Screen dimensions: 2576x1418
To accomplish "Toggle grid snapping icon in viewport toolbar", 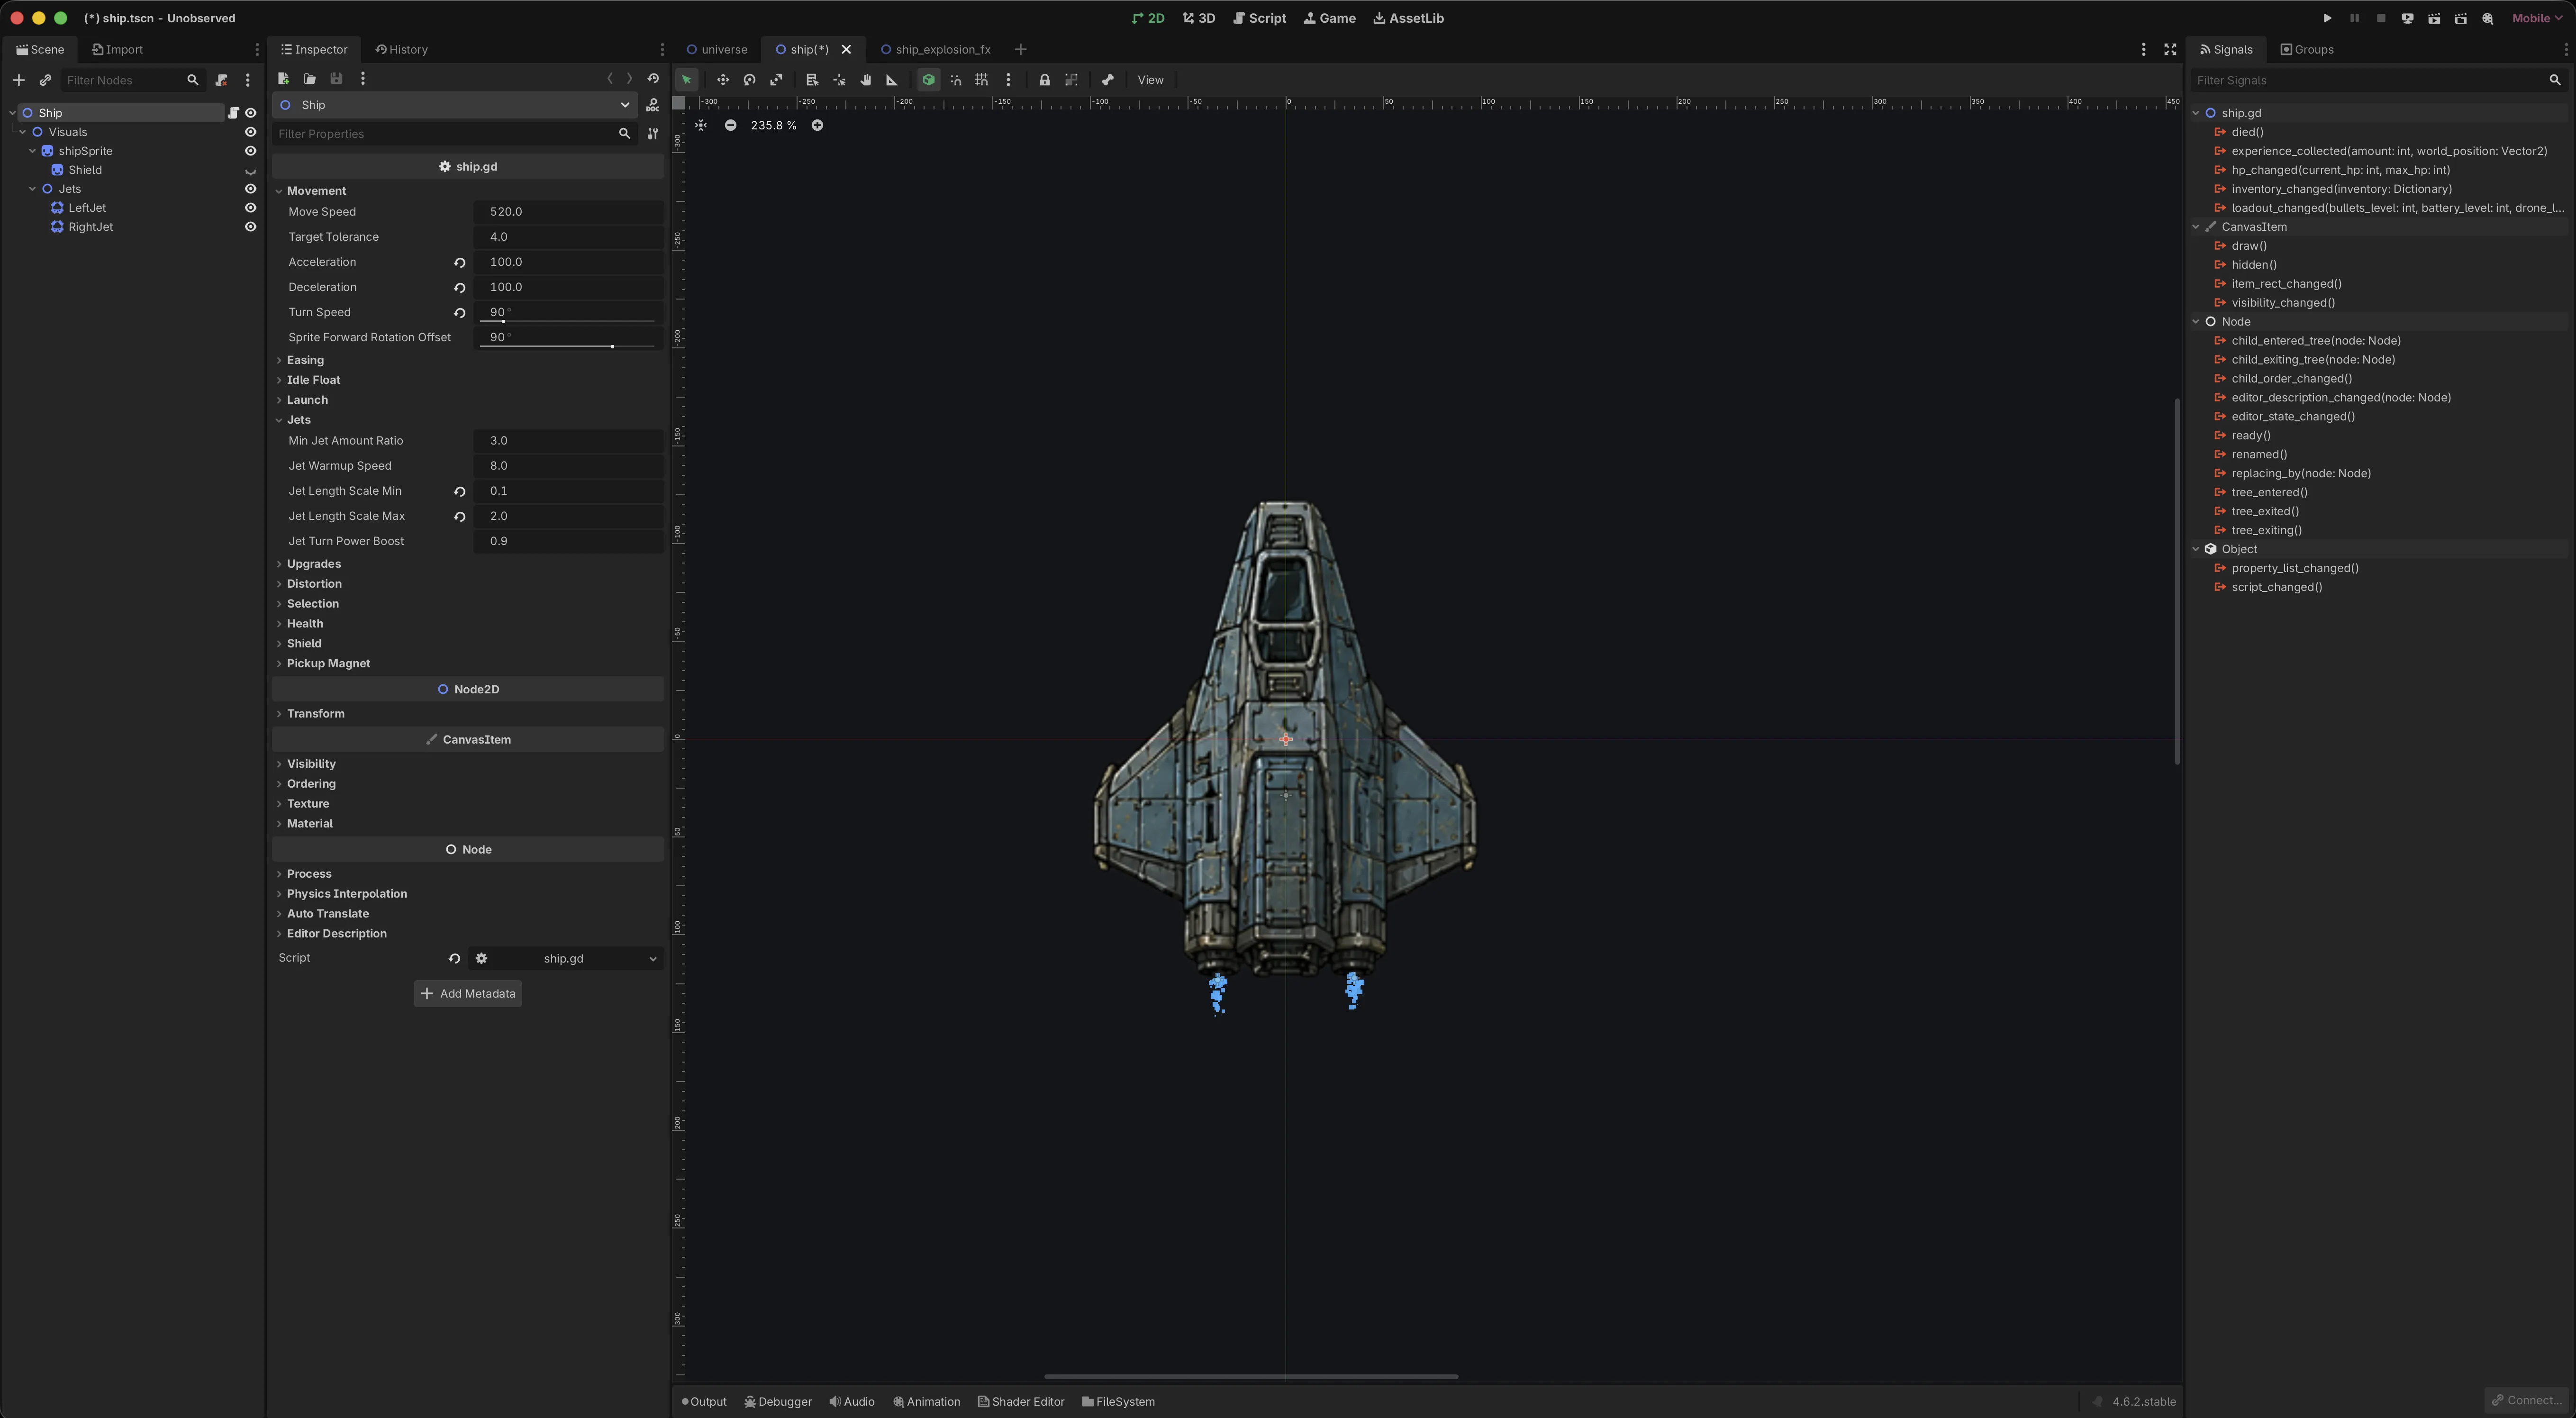I will 982,80.
